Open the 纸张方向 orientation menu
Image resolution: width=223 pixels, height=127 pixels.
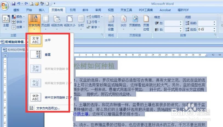(57, 23)
